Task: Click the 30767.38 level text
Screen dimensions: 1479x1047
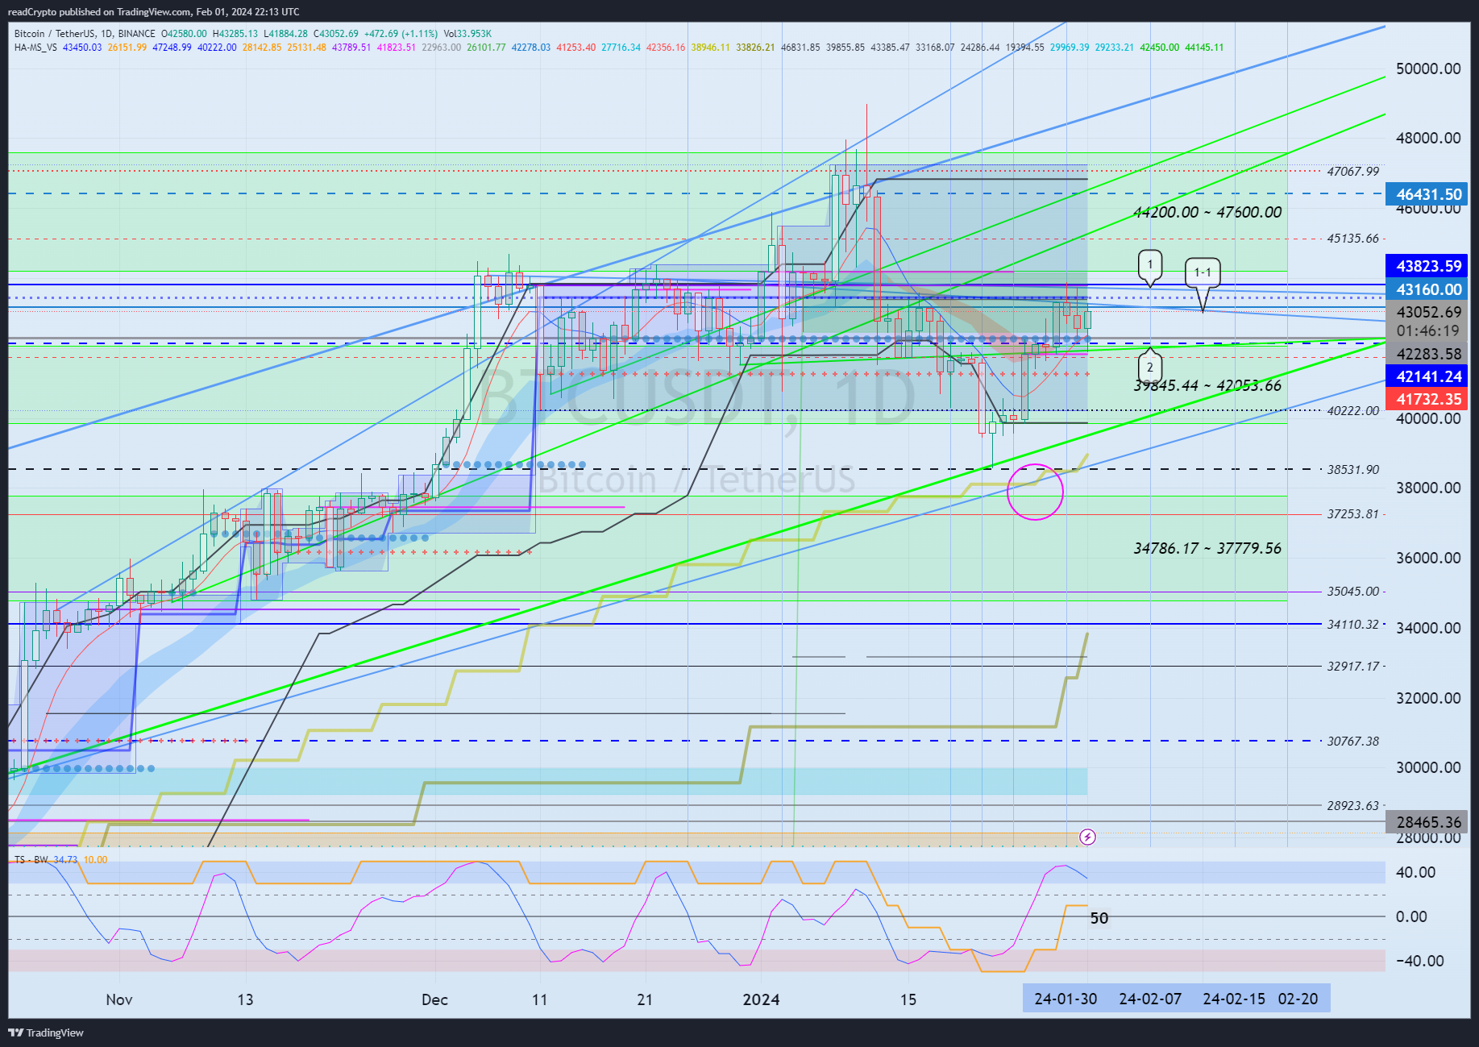Action: click(1353, 741)
